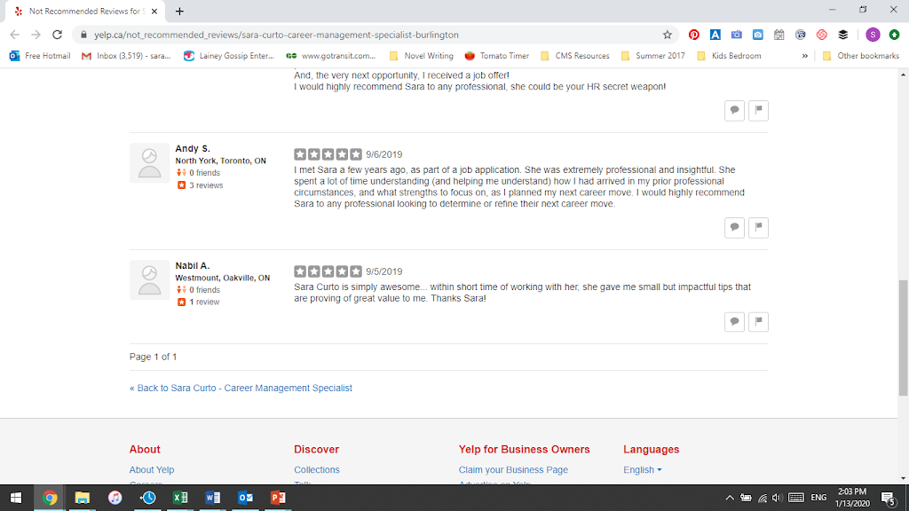This screenshot has height=511, width=909.
Task: Open Claim your Business Page link
Action: point(513,470)
